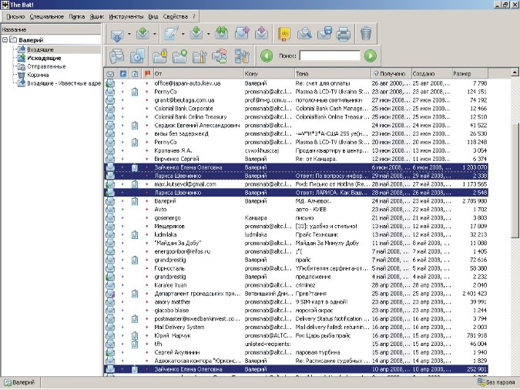Click the folder properties tools icon
The image size is (520, 390).
click(200, 55)
